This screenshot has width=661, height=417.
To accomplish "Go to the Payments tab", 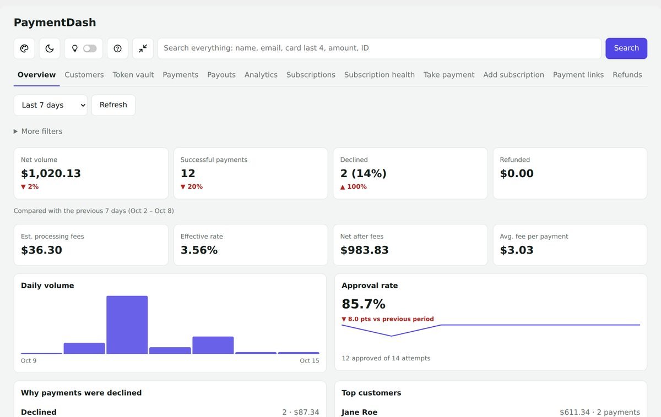I will pos(181,75).
